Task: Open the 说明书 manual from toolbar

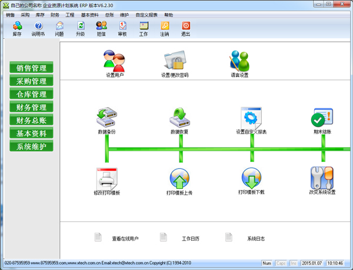Action: [38, 28]
